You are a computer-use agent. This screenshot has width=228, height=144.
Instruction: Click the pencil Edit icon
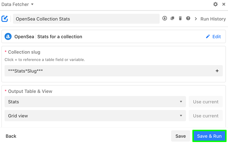(x=208, y=36)
